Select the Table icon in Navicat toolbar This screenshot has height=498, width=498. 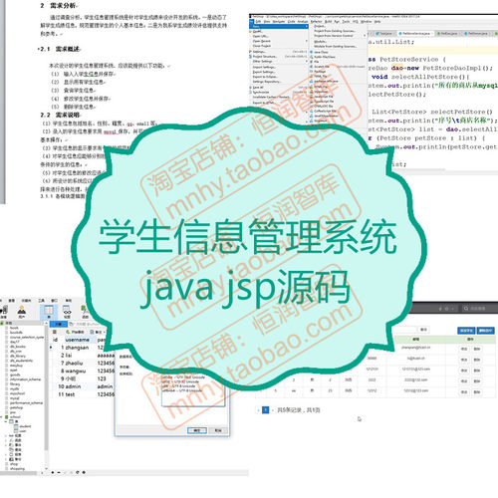(x=49, y=312)
